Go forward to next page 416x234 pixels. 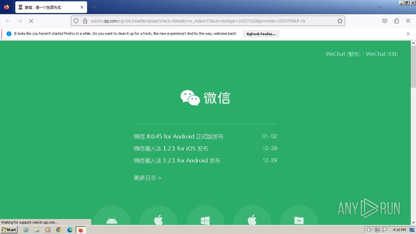coord(19,21)
